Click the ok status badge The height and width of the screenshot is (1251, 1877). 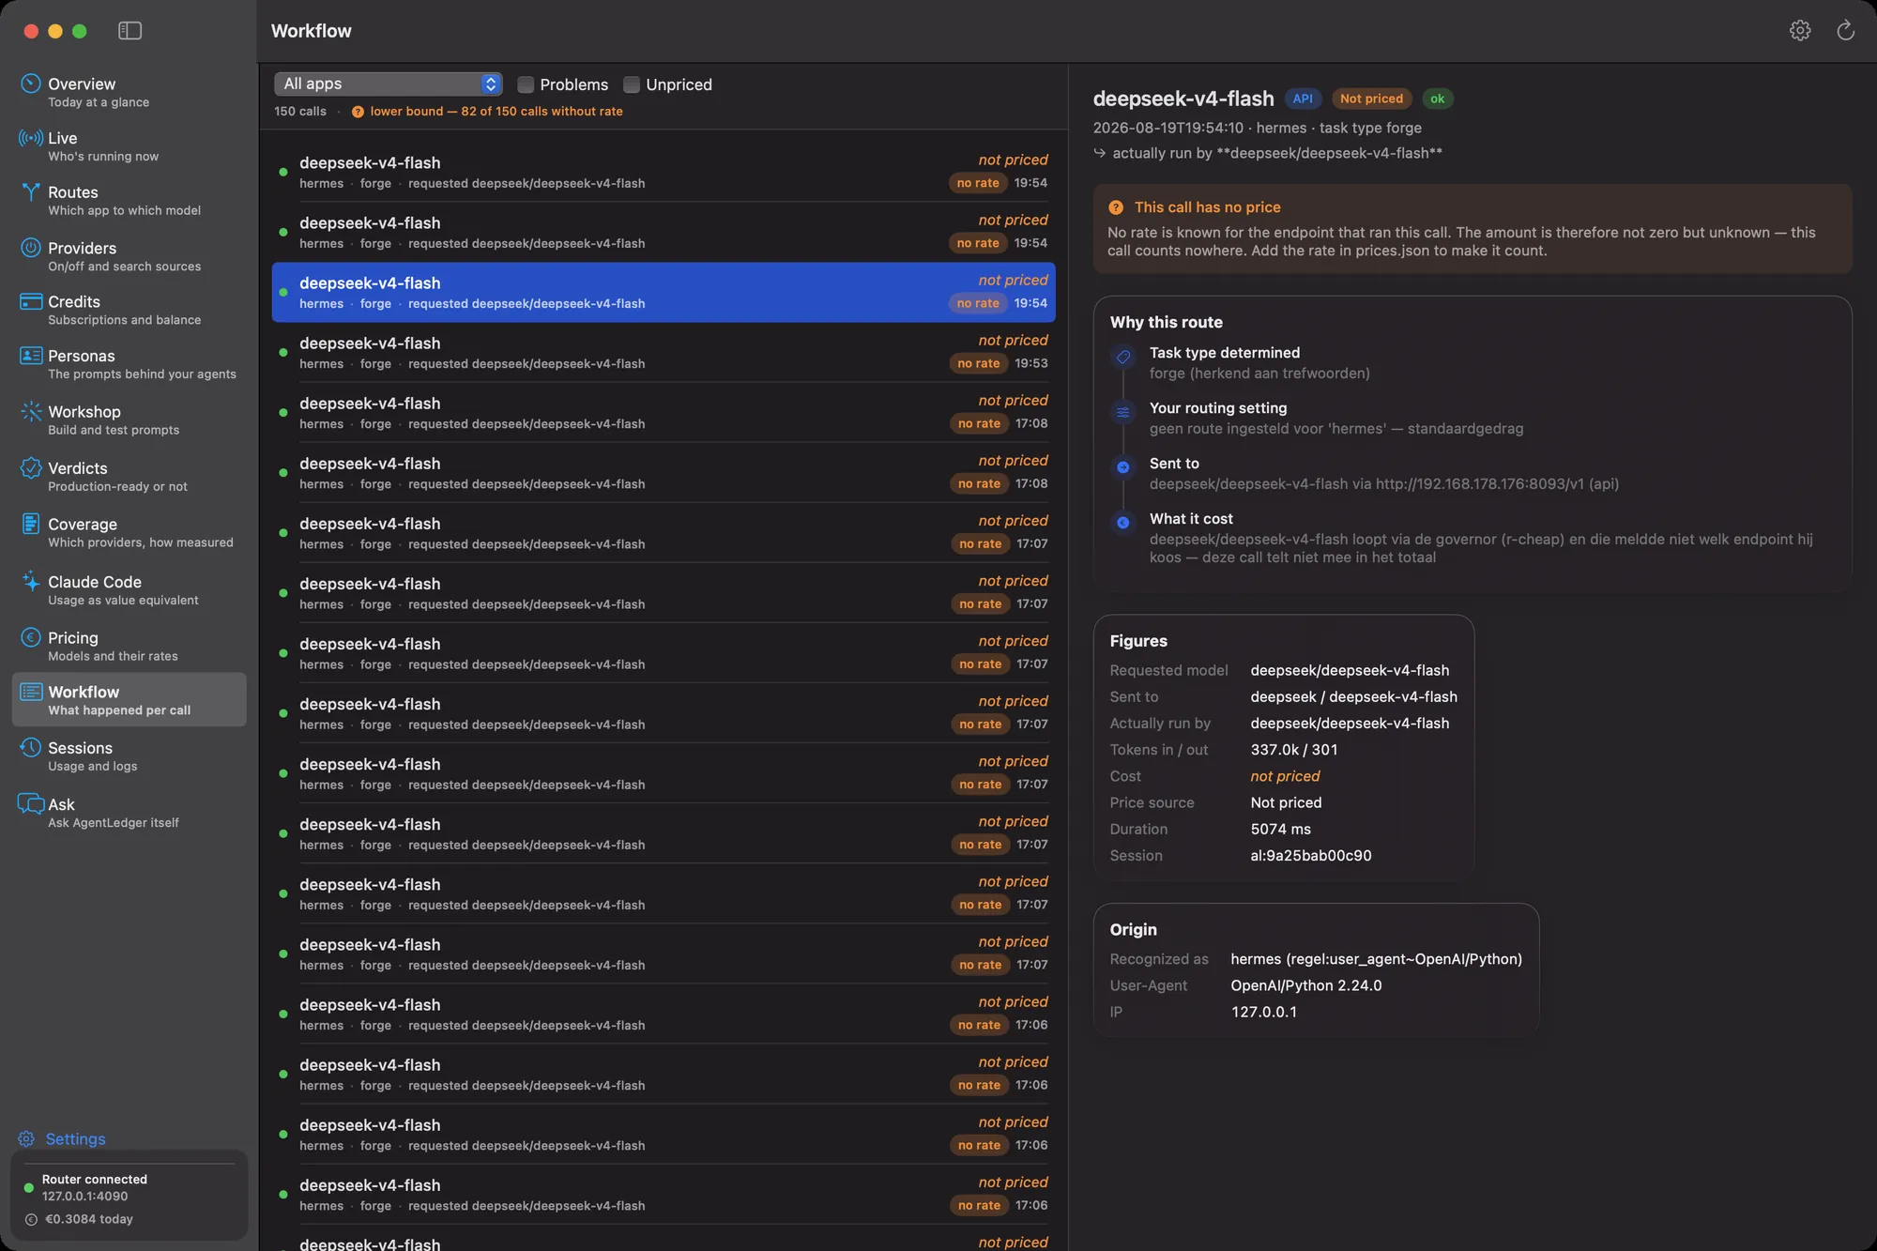pyautogui.click(x=1437, y=99)
